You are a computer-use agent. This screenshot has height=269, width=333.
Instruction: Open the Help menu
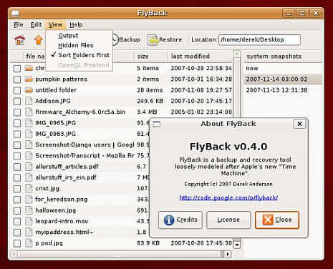76,24
